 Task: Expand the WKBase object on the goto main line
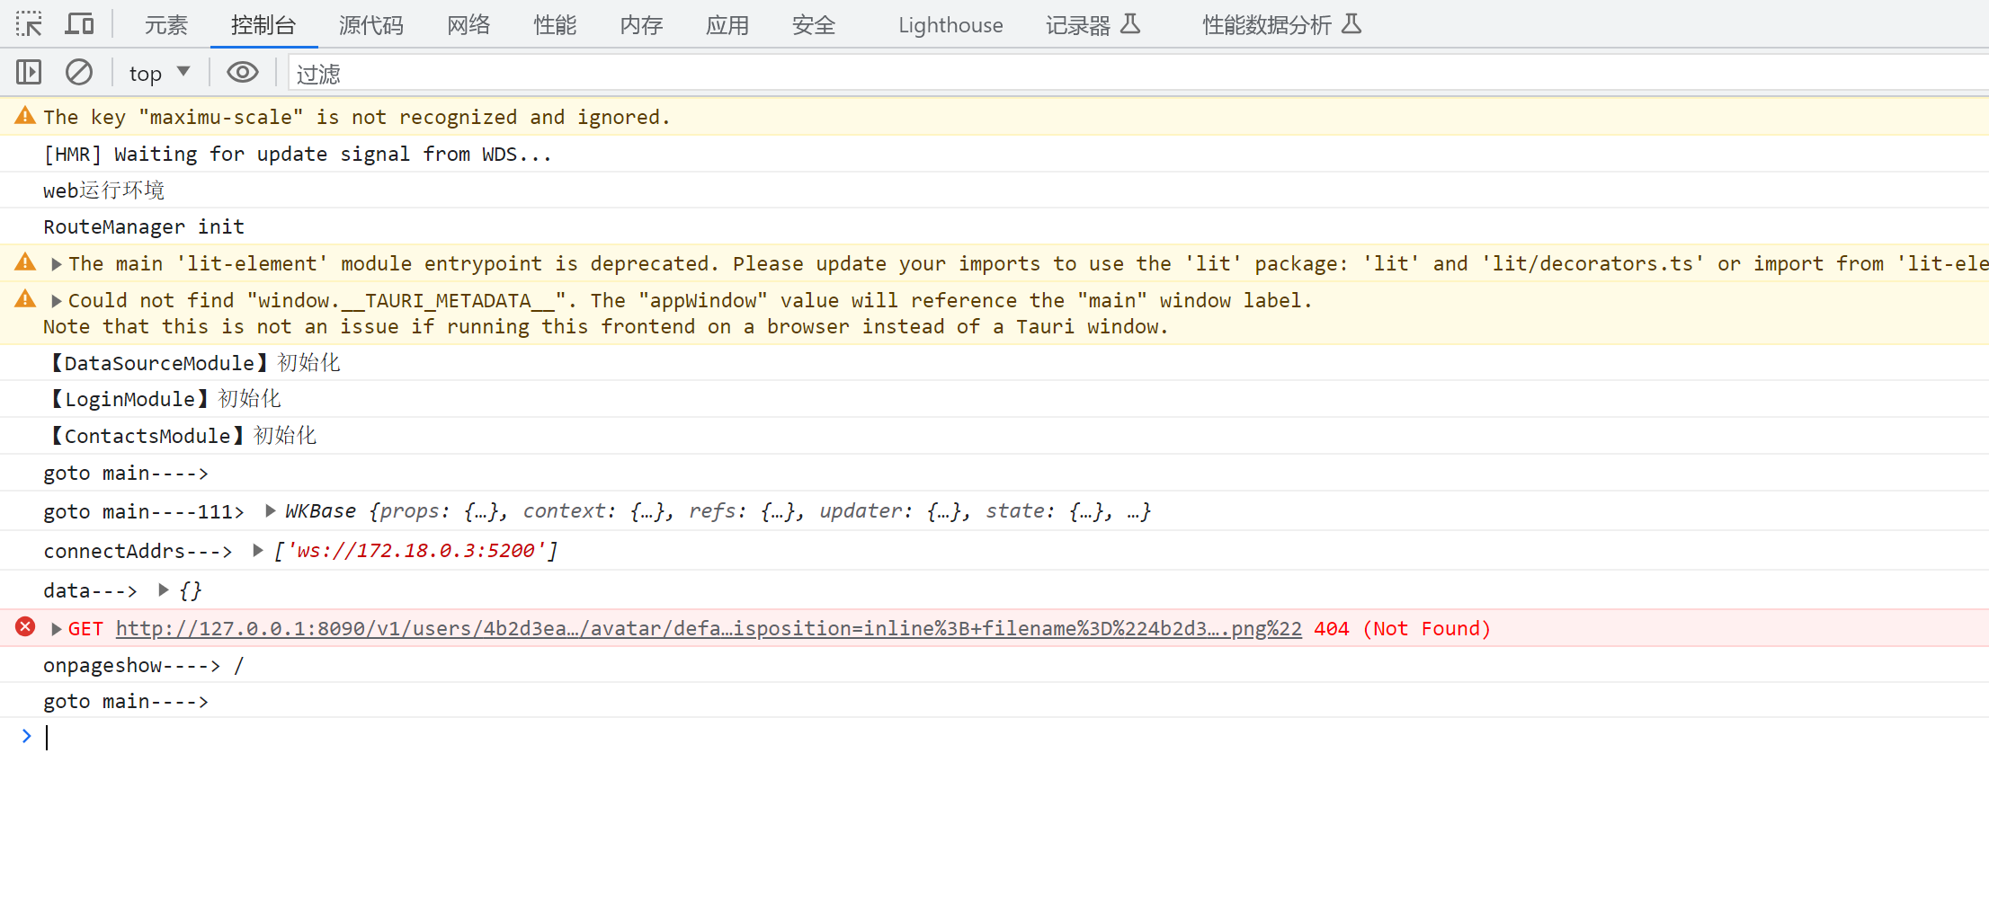(270, 510)
